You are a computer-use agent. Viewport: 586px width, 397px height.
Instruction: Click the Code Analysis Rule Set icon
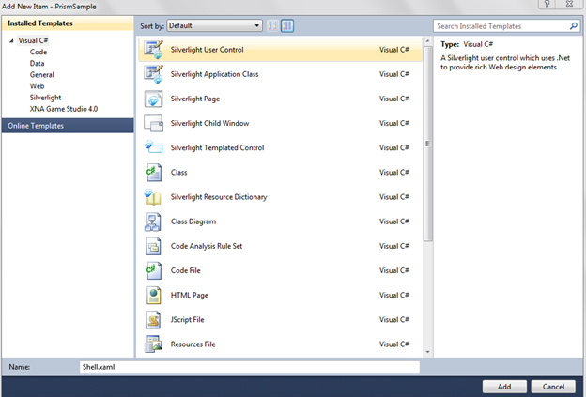pos(154,246)
